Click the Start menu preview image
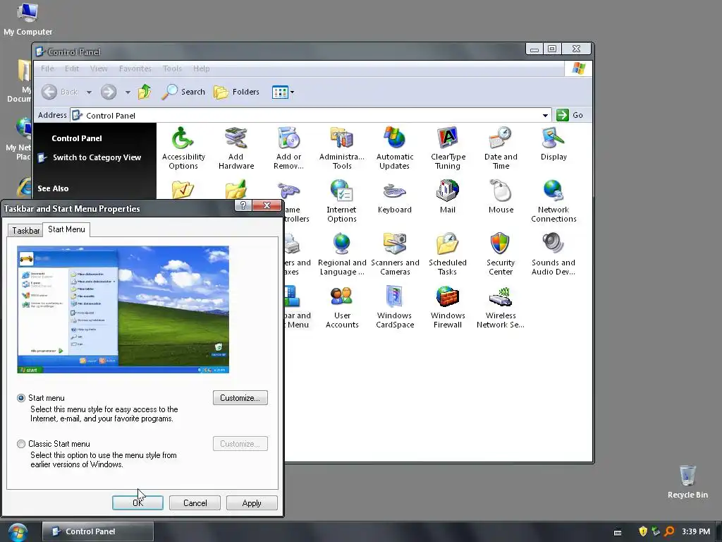 [x=123, y=310]
